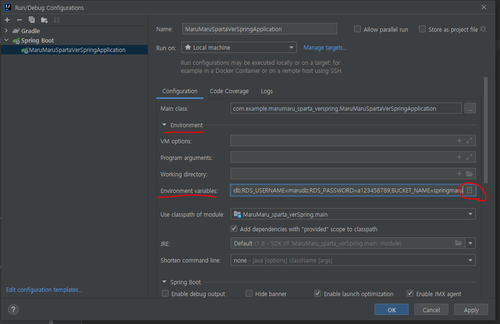The image size is (500, 324).
Task: Enable Allow parallel run checkbox
Action: 357,29
